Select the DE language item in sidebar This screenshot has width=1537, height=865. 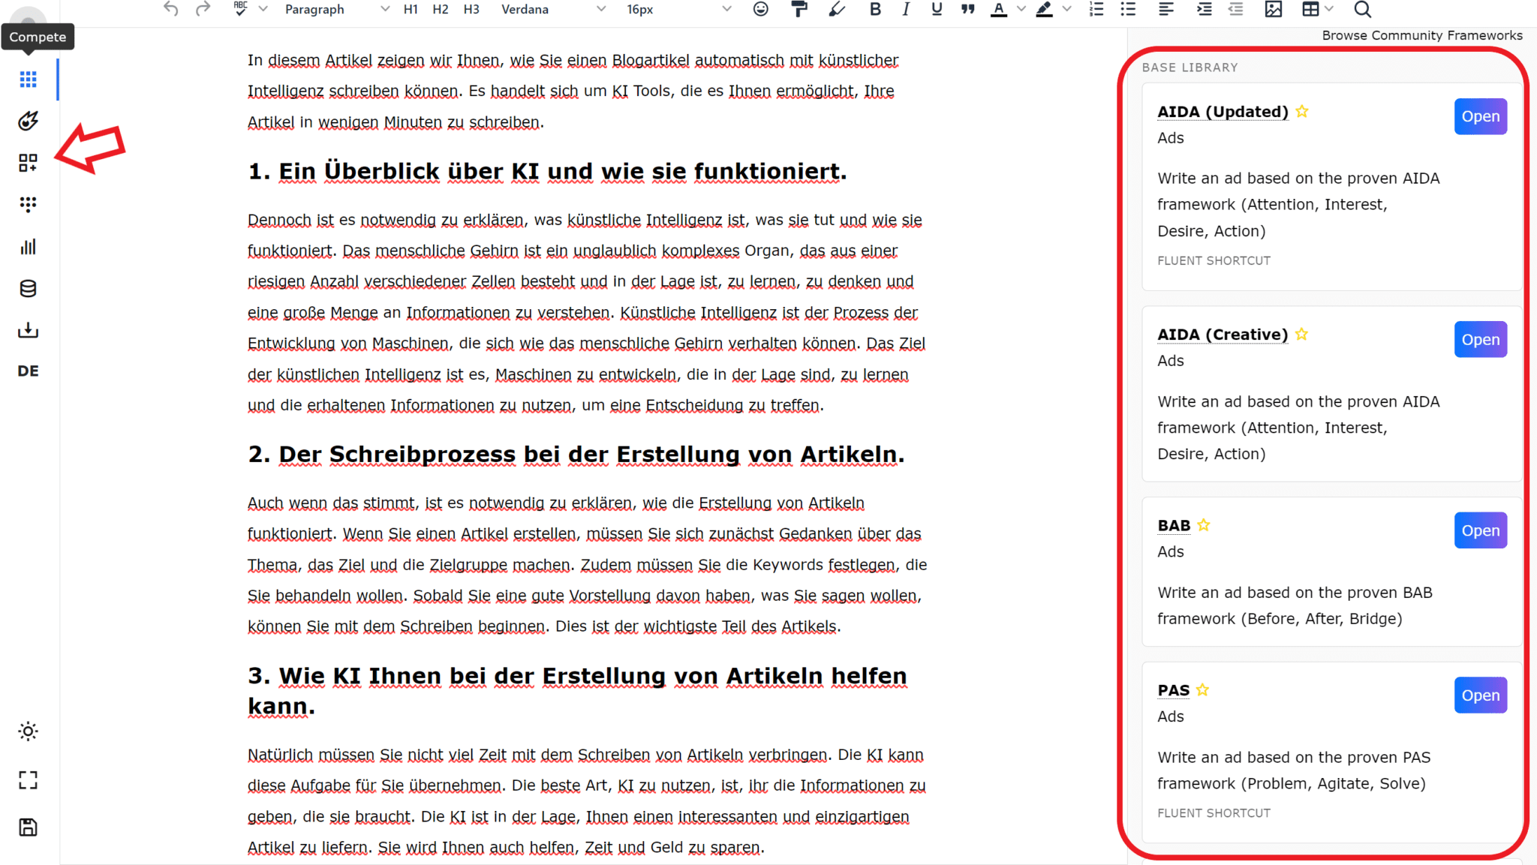[28, 371]
